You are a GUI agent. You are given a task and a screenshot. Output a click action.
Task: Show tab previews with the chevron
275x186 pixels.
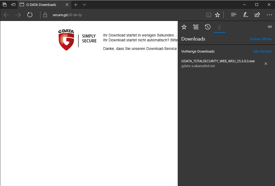[x=84, y=5]
